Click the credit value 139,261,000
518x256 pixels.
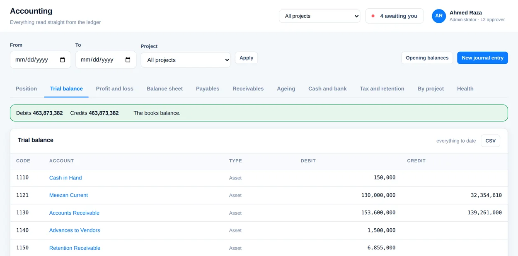pyautogui.click(x=485, y=213)
